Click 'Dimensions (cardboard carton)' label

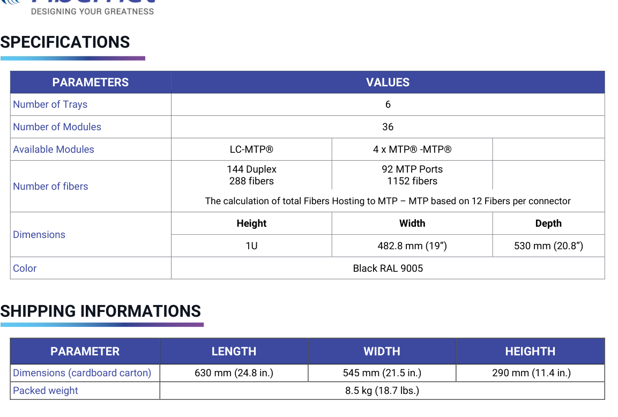82,373
